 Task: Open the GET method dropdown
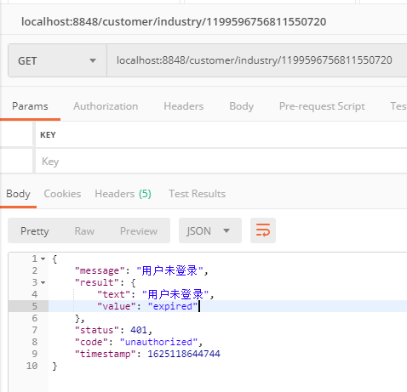coord(57,60)
